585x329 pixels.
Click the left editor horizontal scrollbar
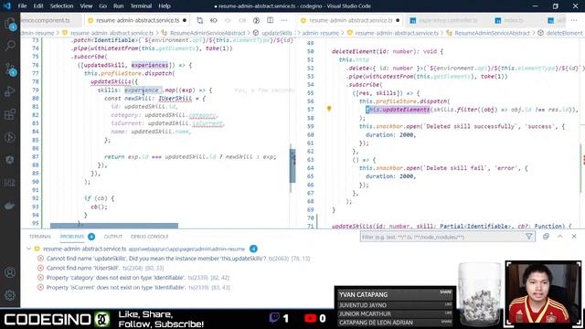click(114, 226)
